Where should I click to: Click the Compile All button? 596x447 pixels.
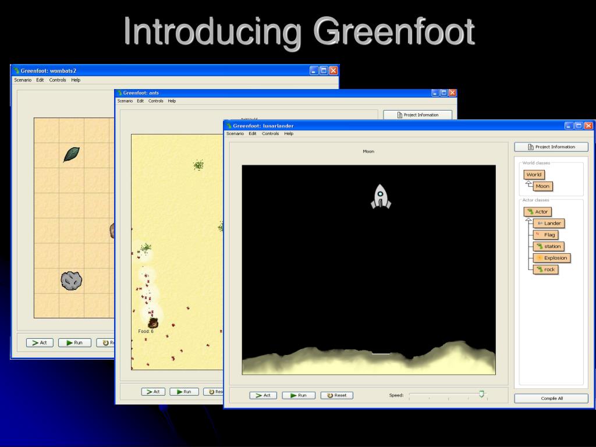tap(551, 398)
